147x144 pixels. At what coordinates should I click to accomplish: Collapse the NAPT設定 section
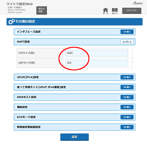(x=127, y=42)
